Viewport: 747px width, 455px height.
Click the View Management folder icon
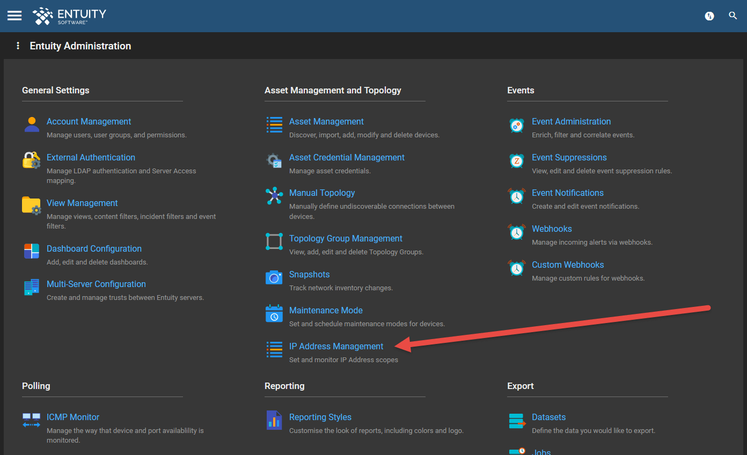click(x=32, y=206)
